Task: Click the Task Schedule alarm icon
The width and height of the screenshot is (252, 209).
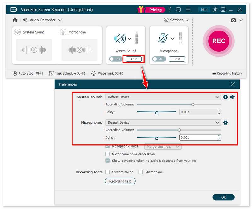Action: pos(51,73)
